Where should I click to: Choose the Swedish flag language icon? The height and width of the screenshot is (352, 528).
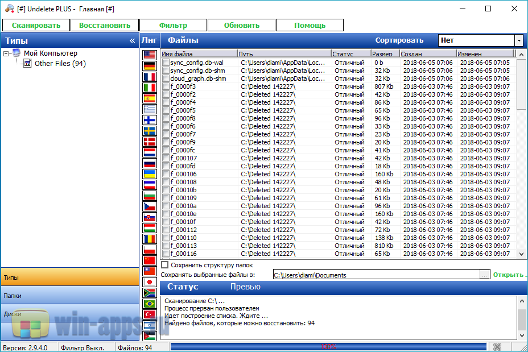pos(150,131)
